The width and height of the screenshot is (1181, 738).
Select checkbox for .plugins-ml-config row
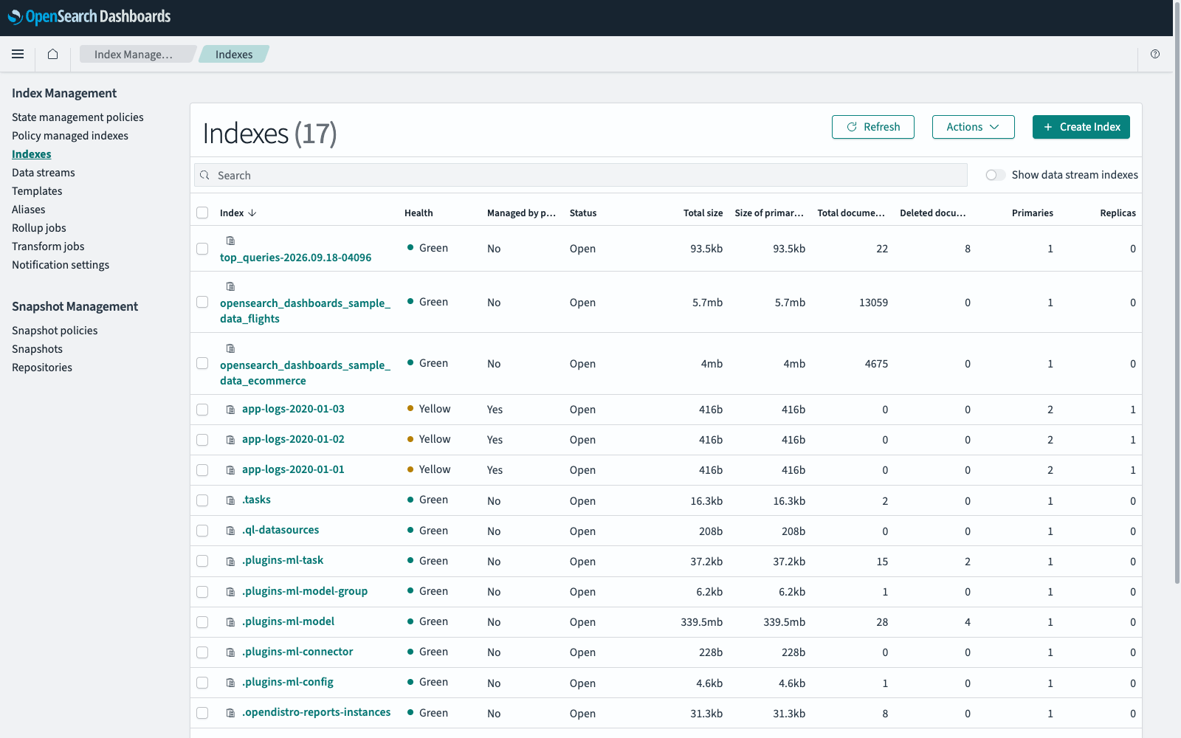[202, 683]
